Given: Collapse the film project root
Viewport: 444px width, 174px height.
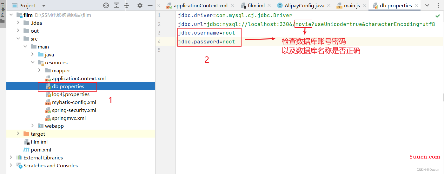Looking at the screenshot, I should [12, 15].
